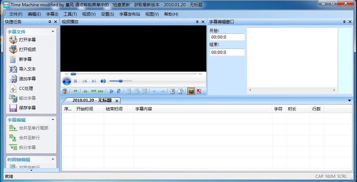Click the triple green fast-forward arrows icon

101,91
